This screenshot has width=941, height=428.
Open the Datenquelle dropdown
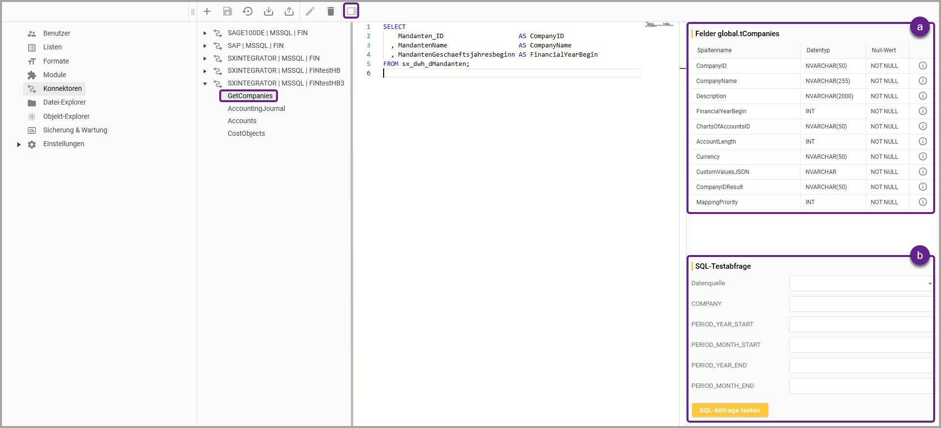click(x=861, y=283)
